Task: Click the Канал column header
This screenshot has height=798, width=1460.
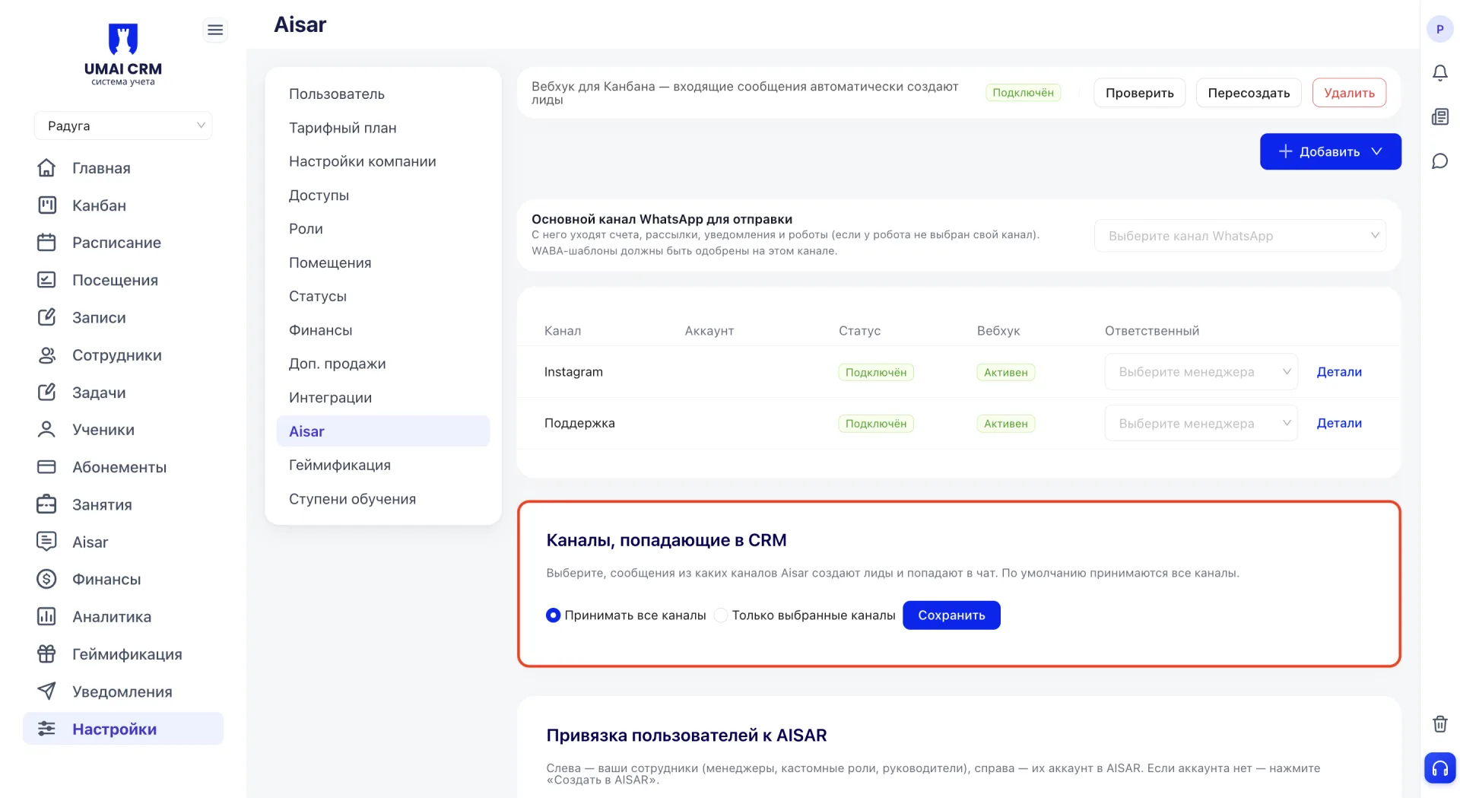Action: [562, 331]
